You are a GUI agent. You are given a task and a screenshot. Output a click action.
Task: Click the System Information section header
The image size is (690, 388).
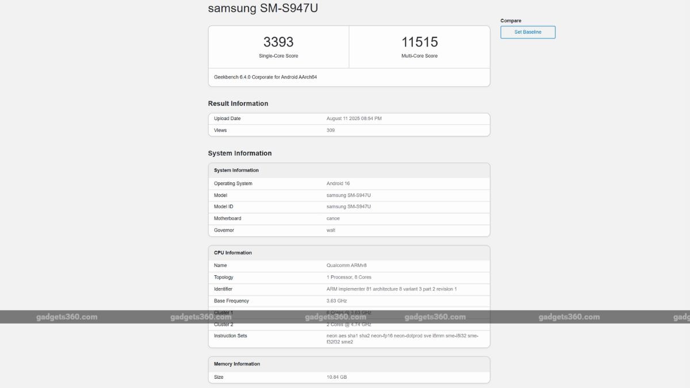[x=240, y=153]
